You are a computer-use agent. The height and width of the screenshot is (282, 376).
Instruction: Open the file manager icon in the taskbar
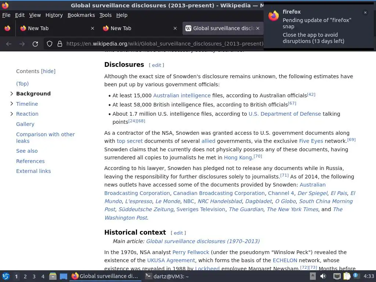(x=53, y=276)
